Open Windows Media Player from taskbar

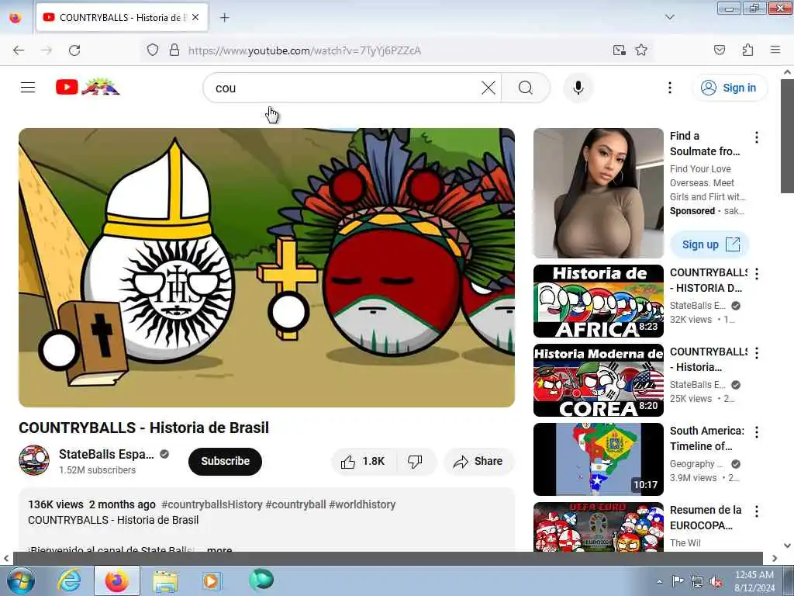[x=212, y=580]
